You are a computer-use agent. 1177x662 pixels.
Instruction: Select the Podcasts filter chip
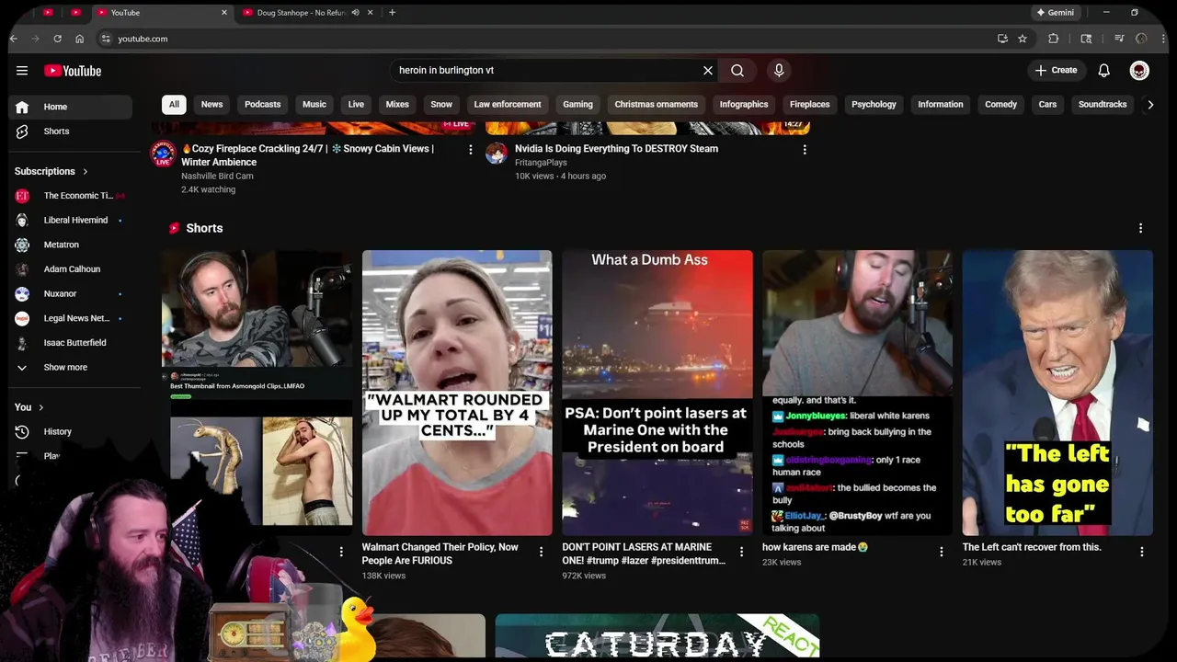(x=262, y=105)
